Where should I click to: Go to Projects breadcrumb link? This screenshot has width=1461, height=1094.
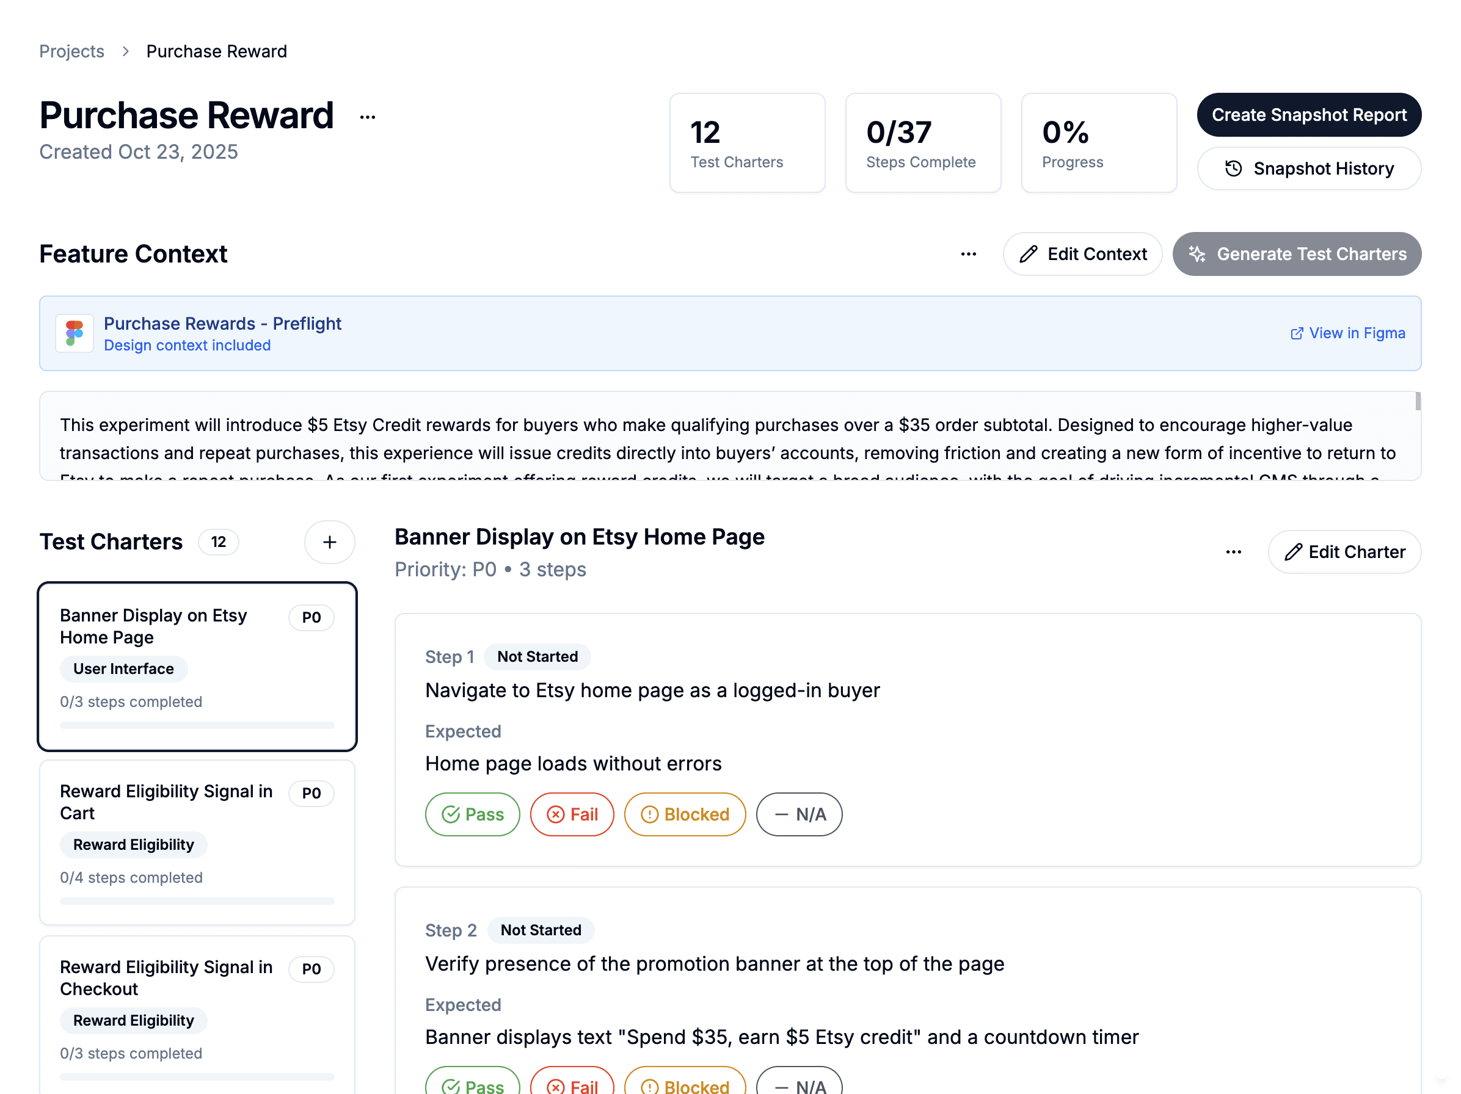[71, 51]
